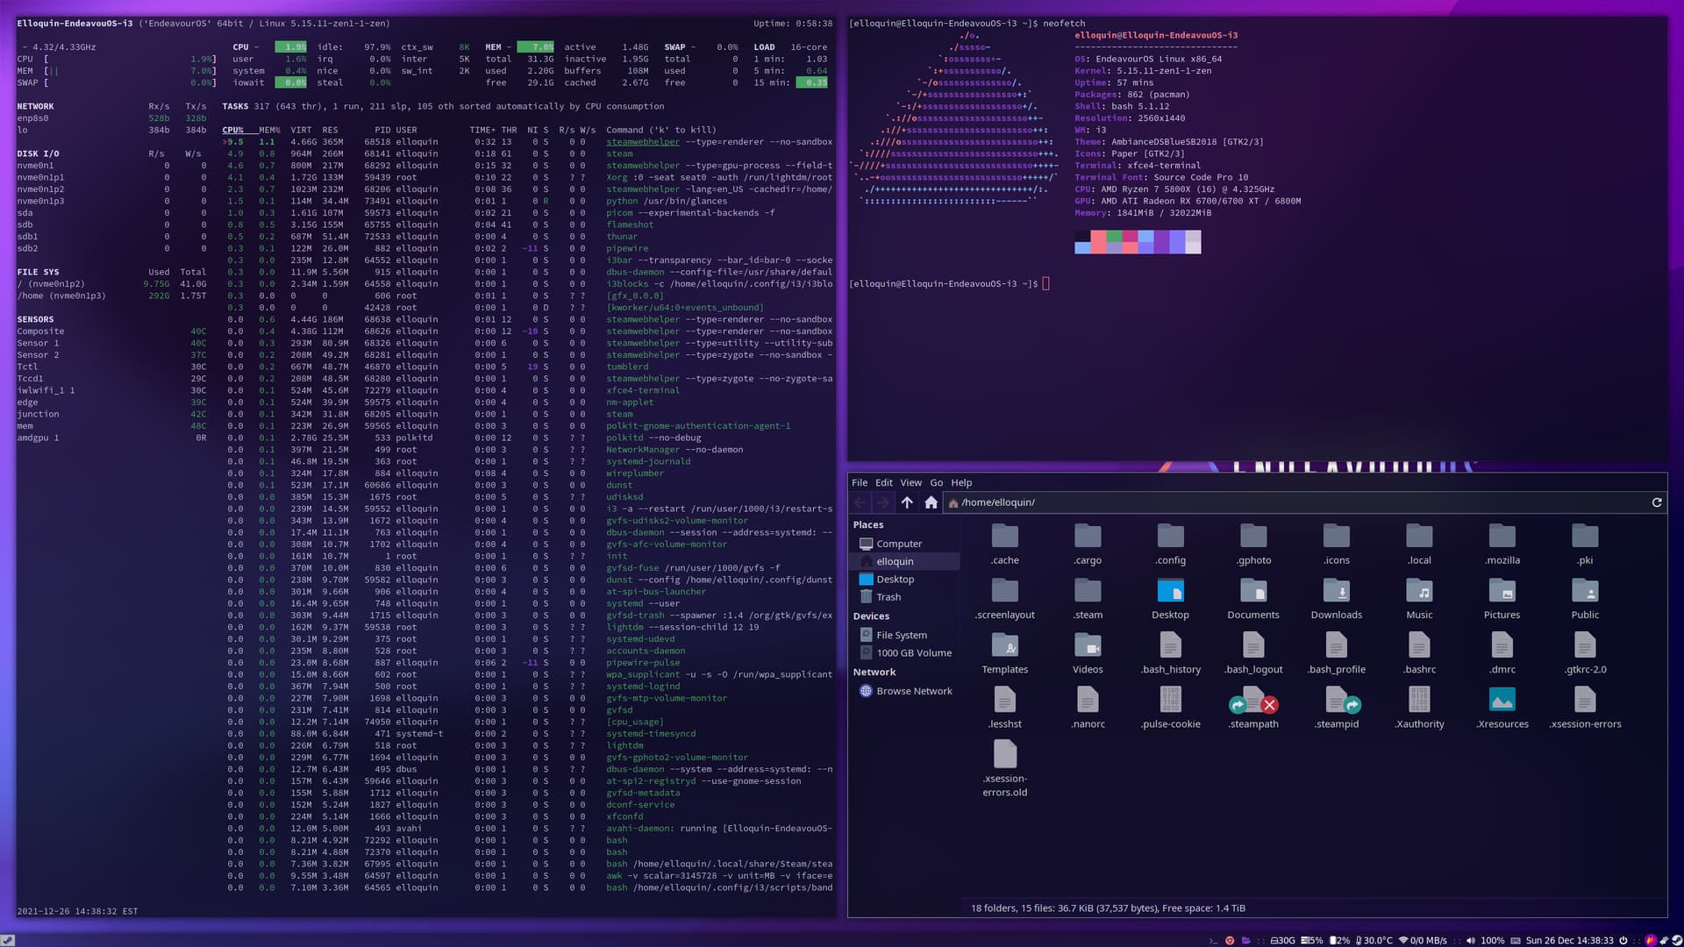Click the power icon in the bar

pos(1623,940)
